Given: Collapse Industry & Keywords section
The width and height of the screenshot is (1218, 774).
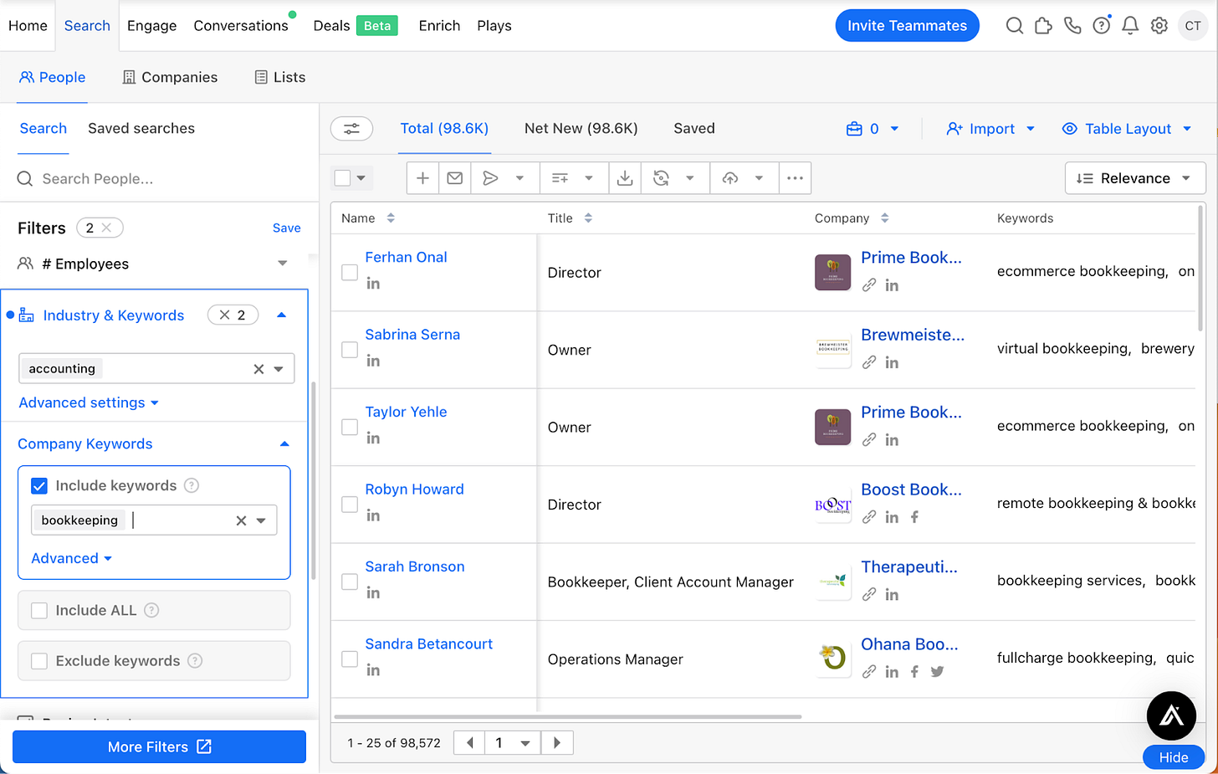Looking at the screenshot, I should 282,315.
